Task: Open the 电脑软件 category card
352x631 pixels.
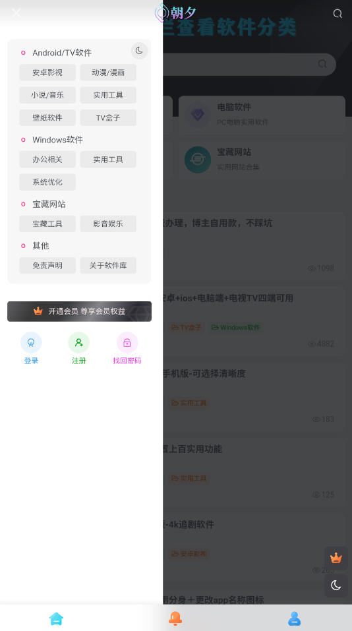Action: pyautogui.click(x=262, y=115)
